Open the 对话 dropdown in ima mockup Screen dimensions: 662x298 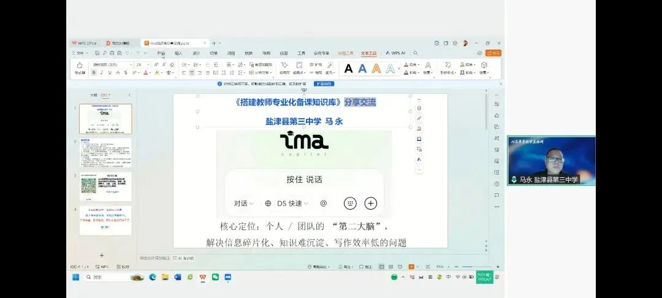[x=244, y=204]
